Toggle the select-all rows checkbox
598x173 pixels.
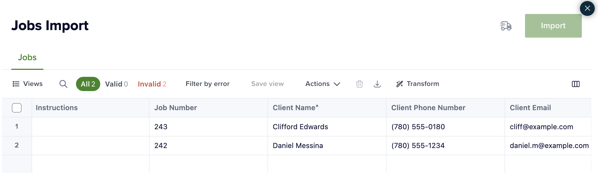click(x=17, y=108)
